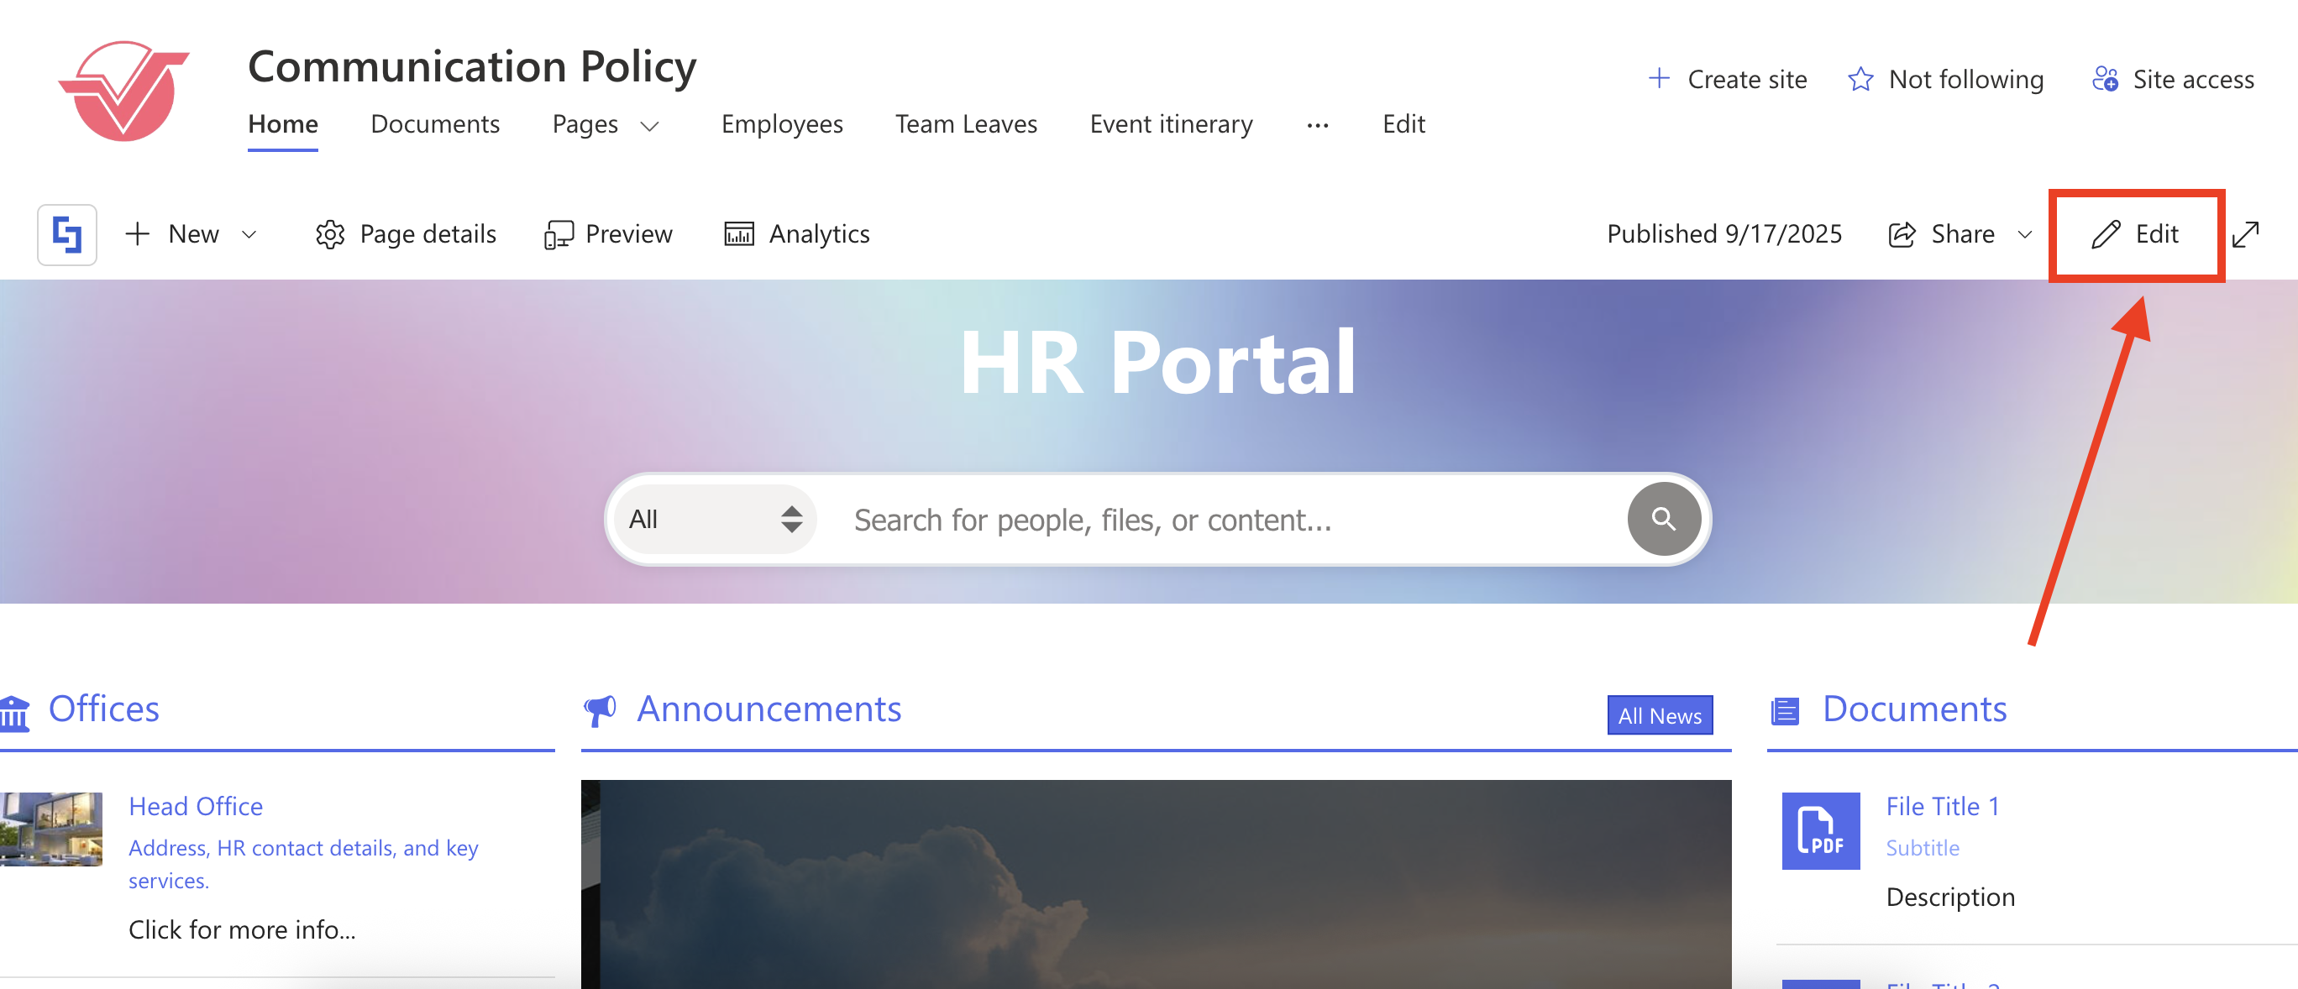The height and width of the screenshot is (989, 2298).
Task: Click the expand to full-screen arrow icon
Action: (x=2245, y=234)
